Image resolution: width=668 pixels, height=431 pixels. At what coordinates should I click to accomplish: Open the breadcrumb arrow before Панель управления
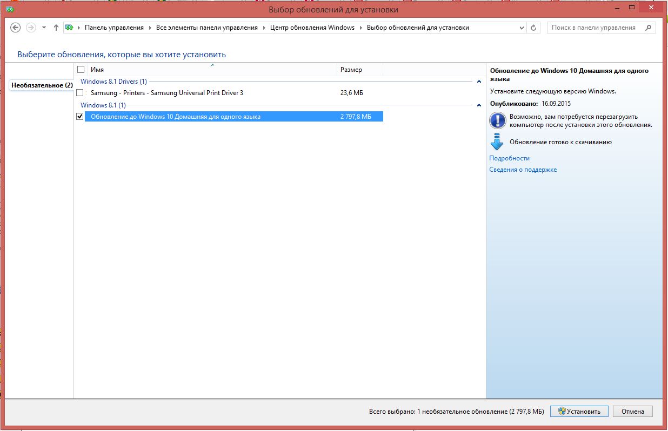(x=79, y=28)
